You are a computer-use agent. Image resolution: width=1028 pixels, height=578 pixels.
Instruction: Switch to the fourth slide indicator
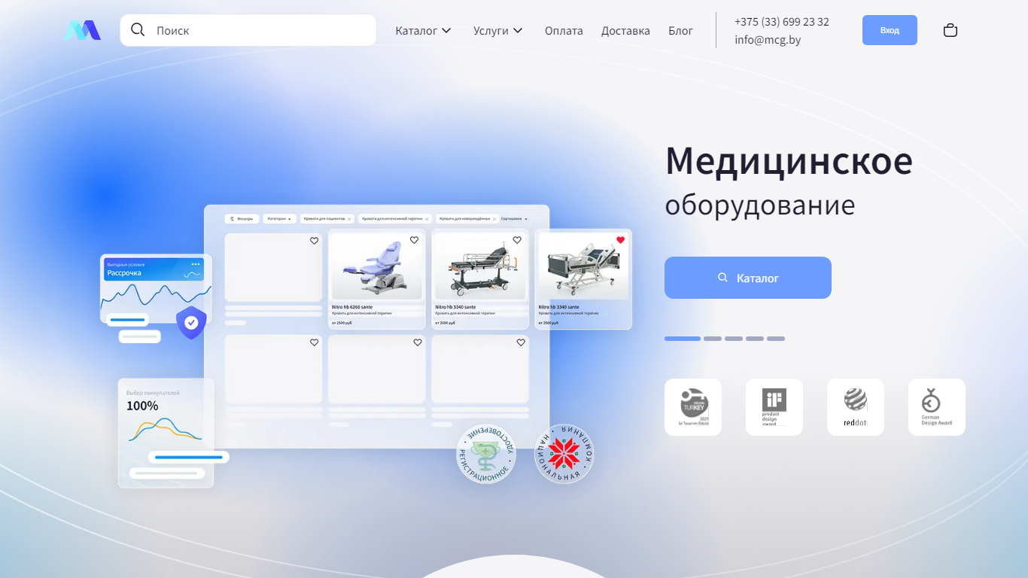(755, 339)
